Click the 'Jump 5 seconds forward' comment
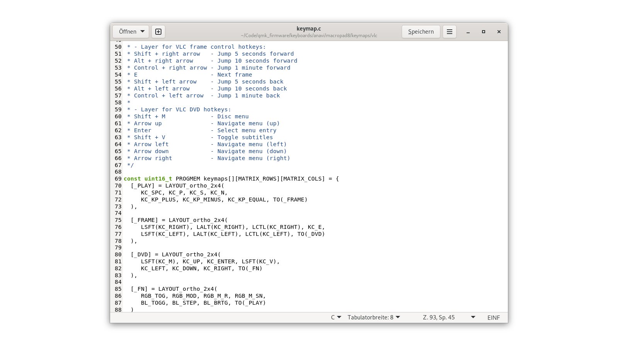This screenshot has height=348, width=618. [256, 54]
